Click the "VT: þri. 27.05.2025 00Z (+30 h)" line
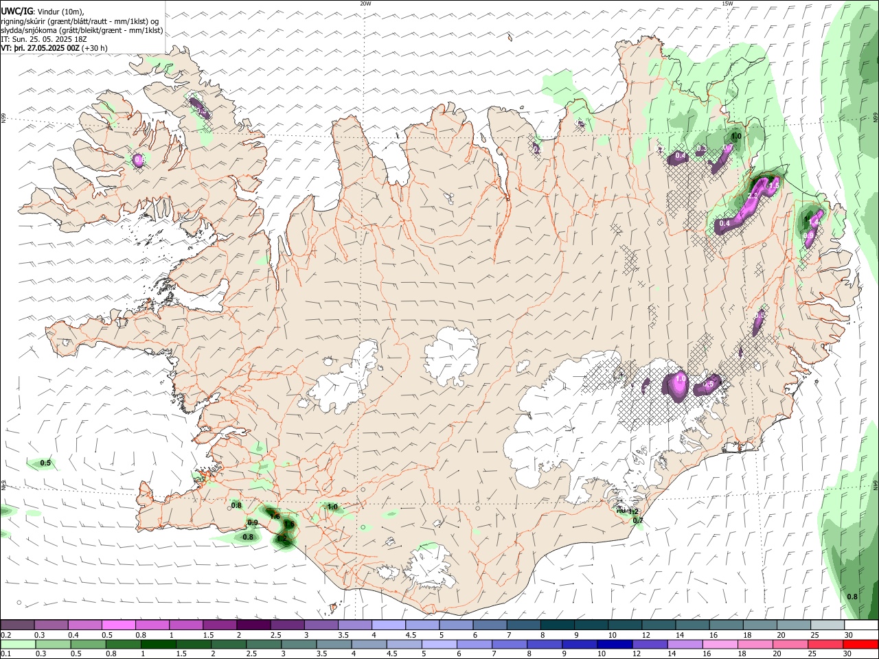 54,48
